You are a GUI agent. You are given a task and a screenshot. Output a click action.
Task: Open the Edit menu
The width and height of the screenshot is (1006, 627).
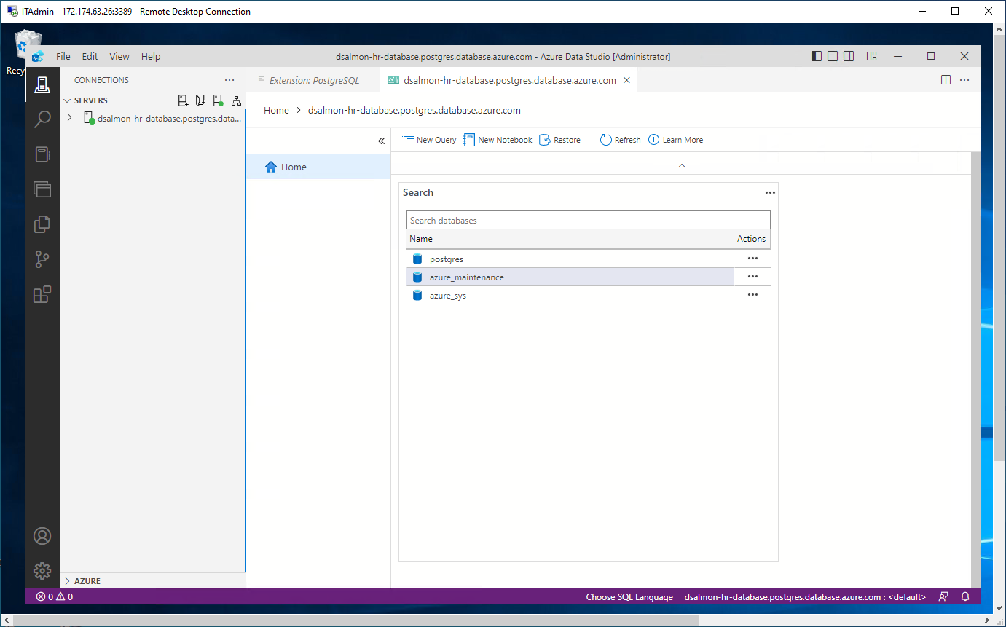(x=90, y=56)
